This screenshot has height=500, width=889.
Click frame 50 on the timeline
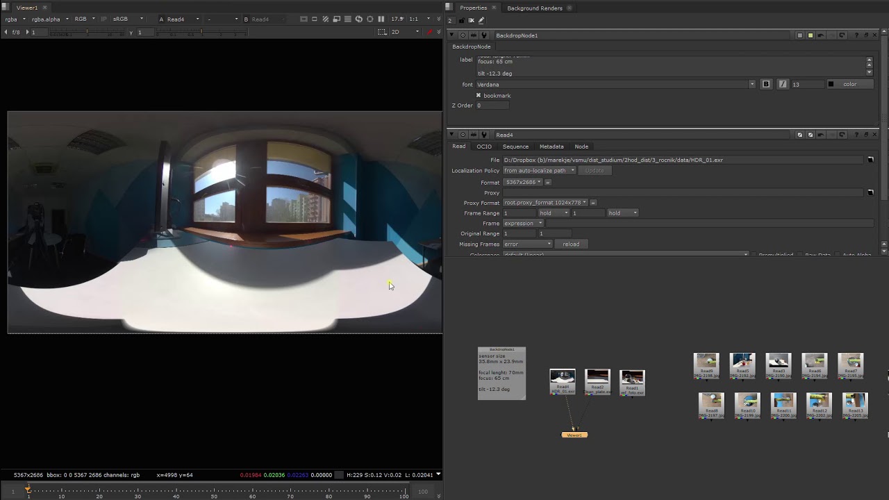click(217, 491)
